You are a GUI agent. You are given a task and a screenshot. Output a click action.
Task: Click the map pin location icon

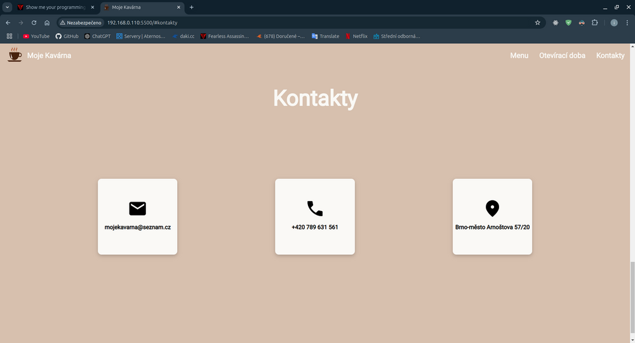coord(492,209)
